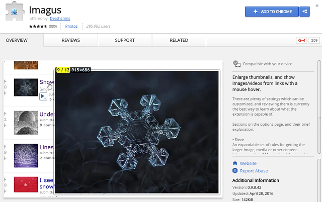Click the enlarged snowflake preview image

pyautogui.click(x=137, y=132)
